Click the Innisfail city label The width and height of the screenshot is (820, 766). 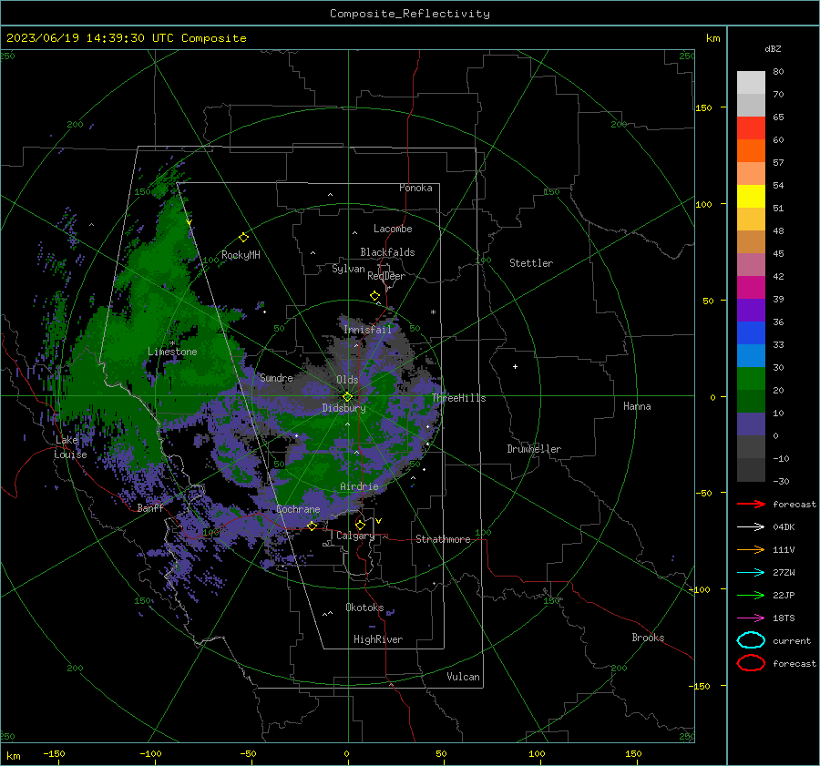[x=367, y=330]
